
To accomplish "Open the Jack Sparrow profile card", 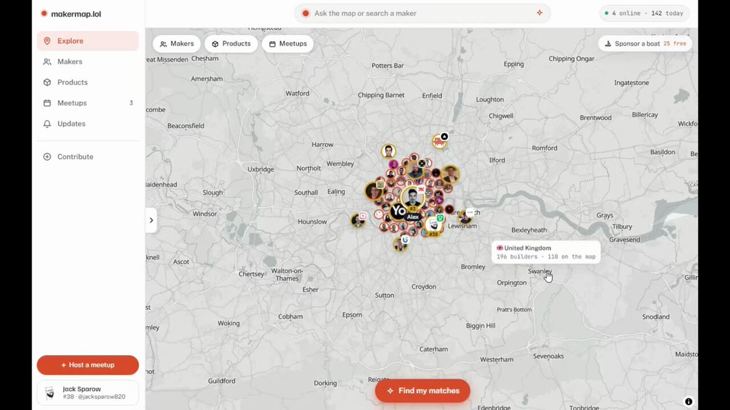I will coord(88,393).
